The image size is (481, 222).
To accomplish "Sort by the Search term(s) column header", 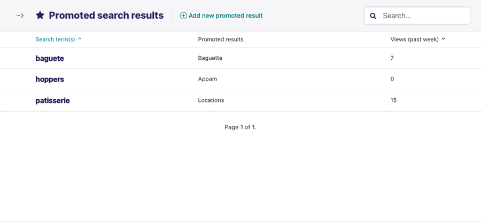I will click(x=55, y=39).
